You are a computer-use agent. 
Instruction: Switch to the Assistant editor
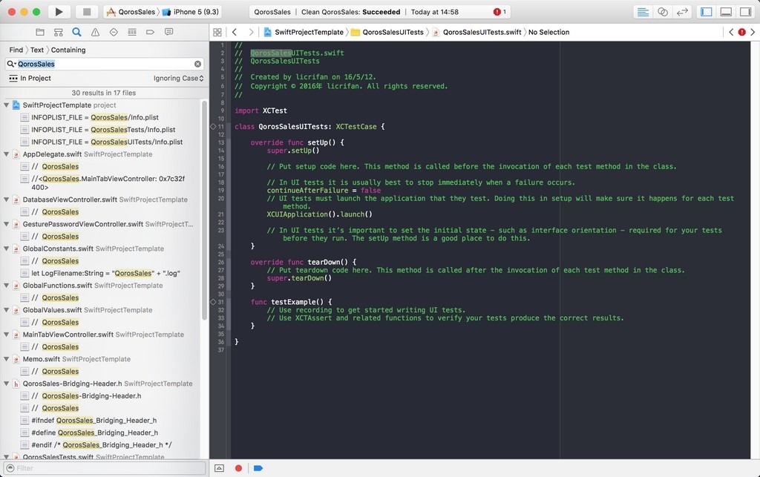click(663, 12)
